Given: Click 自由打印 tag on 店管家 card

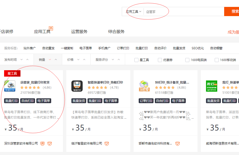Looking at the screenshot, I should point(28,101).
